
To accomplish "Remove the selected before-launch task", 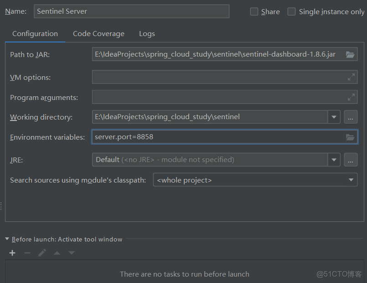I will point(27,252).
